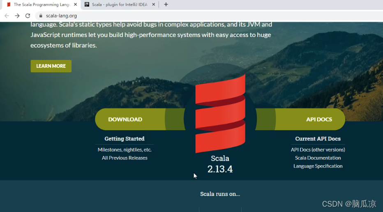Image resolution: width=383 pixels, height=212 pixels.
Task: Click the 'ecosystems of libraries.' text line
Action: pos(64,45)
